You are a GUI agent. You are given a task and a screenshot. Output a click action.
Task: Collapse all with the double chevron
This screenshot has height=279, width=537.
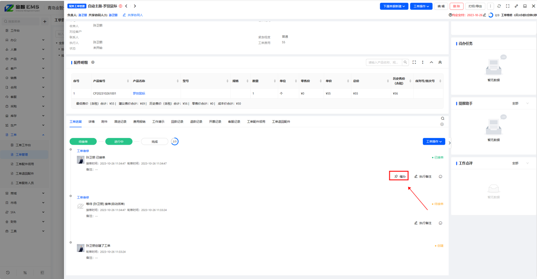[440, 62]
